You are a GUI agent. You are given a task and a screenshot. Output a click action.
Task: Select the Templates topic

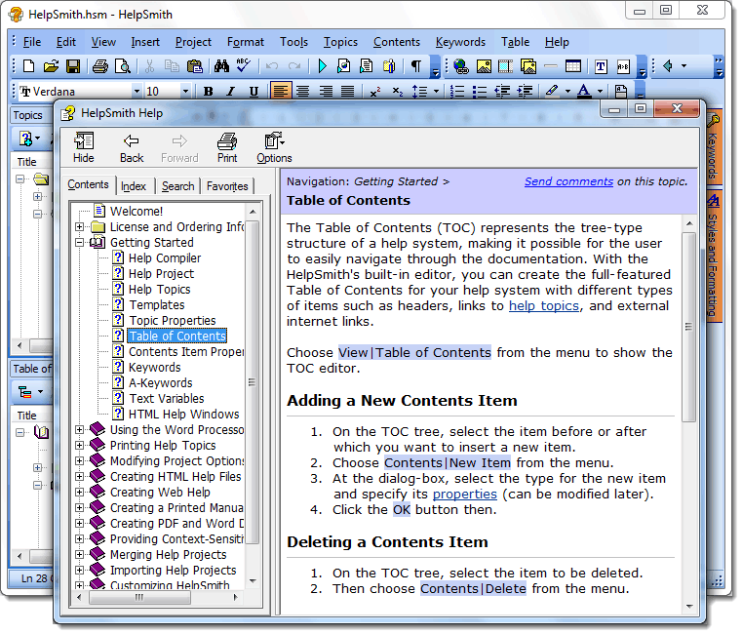(x=157, y=305)
